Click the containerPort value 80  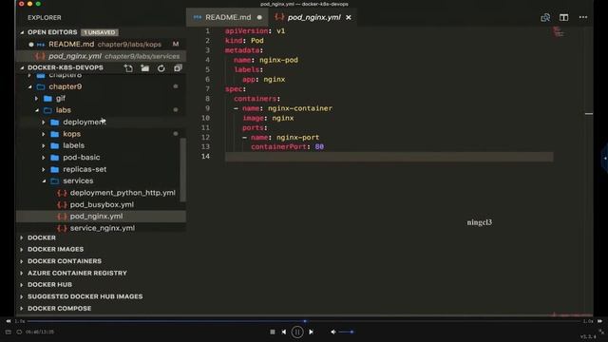pyautogui.click(x=319, y=147)
